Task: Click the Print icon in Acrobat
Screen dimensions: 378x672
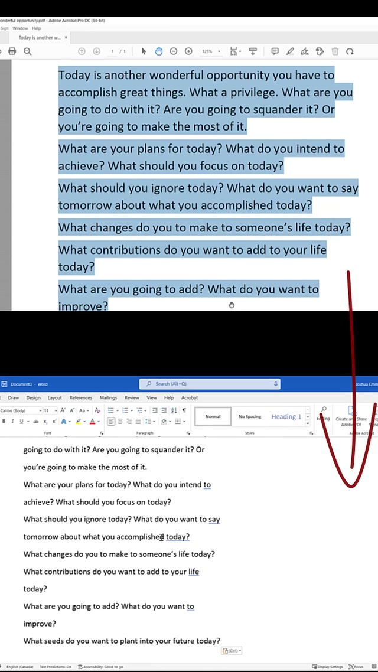Action: [12, 51]
